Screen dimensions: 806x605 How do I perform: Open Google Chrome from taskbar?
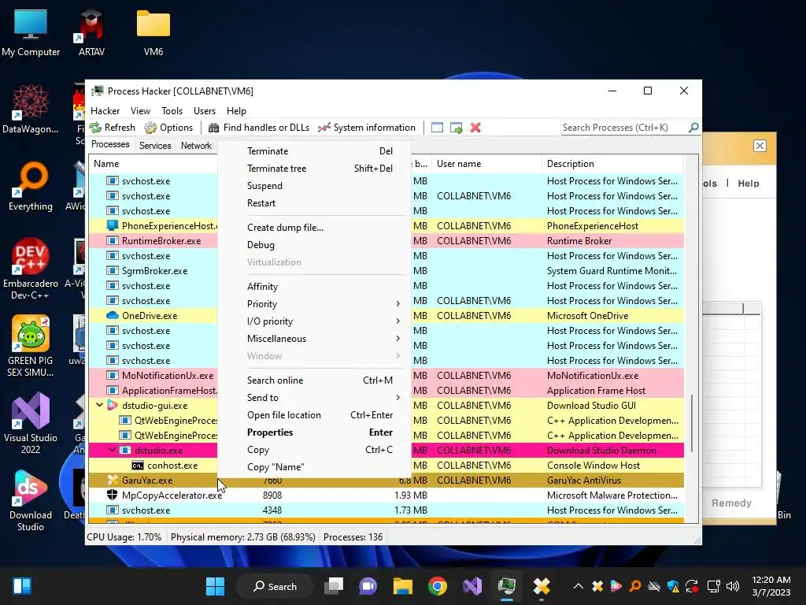(x=438, y=586)
